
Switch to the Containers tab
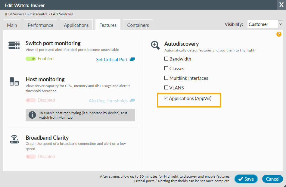pyautogui.click(x=138, y=25)
